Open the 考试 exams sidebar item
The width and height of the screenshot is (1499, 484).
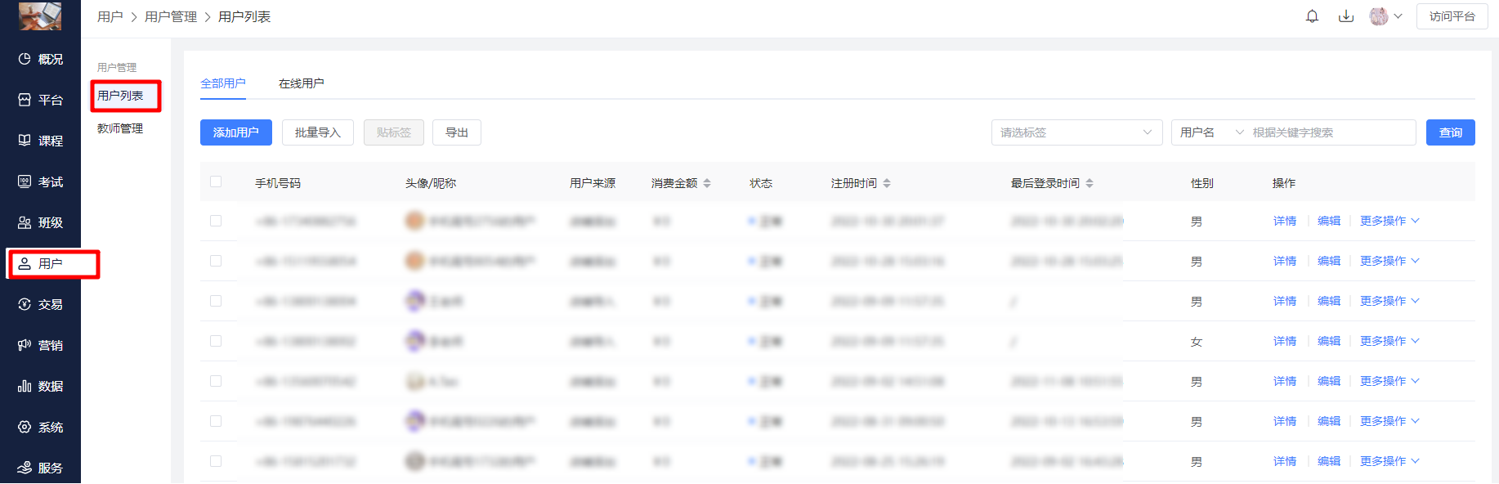coord(40,181)
